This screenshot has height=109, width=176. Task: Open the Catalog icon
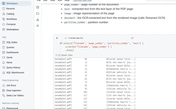click(4, 14)
